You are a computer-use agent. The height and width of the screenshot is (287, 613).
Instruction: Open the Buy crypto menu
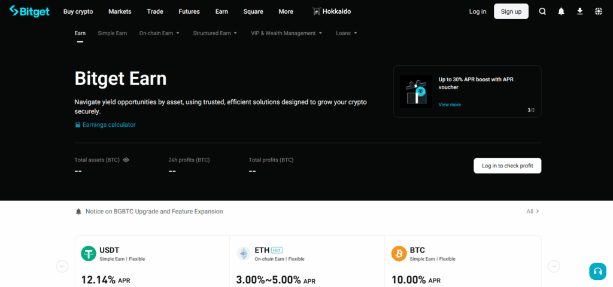(x=78, y=12)
